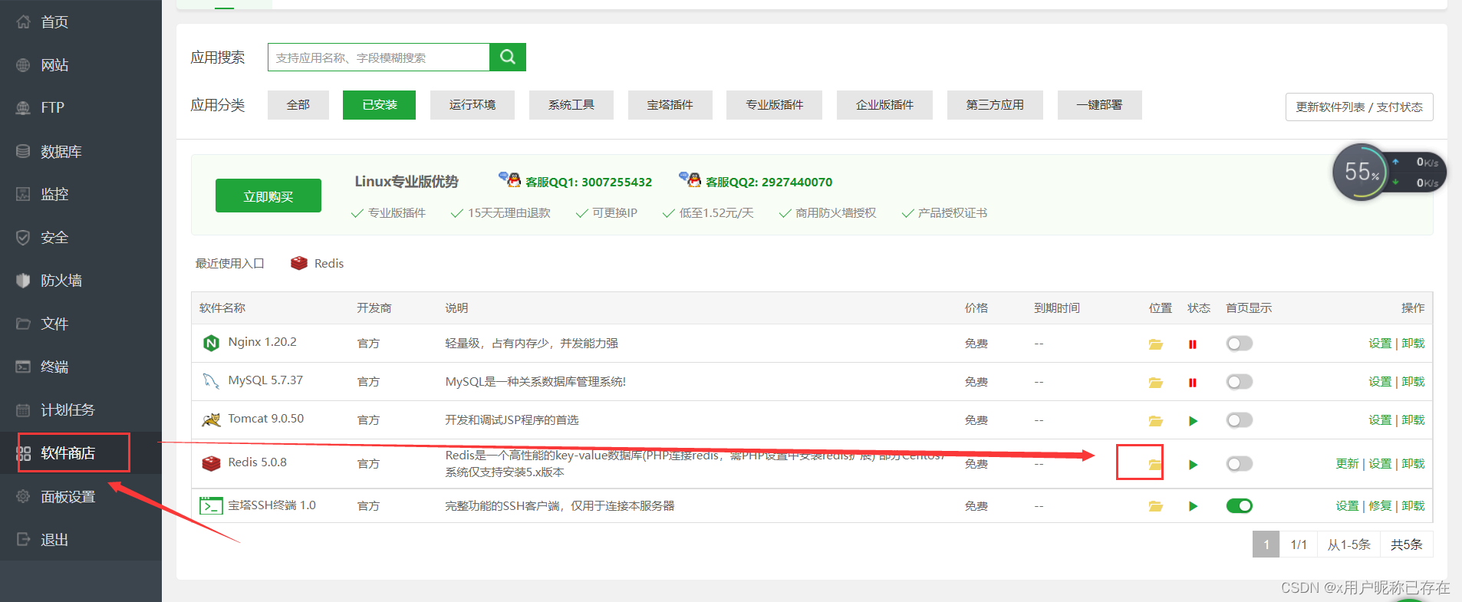Click 更新软件列表 / 支付状态 button
Screen dimensions: 1462x602
coord(1359,107)
